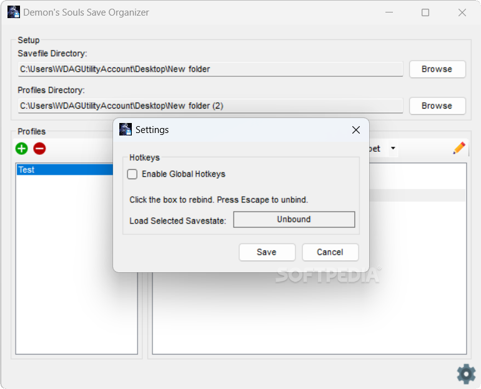Open the dropdown arrow beside the pencil
Screen dimensions: 481x389
click(393, 149)
